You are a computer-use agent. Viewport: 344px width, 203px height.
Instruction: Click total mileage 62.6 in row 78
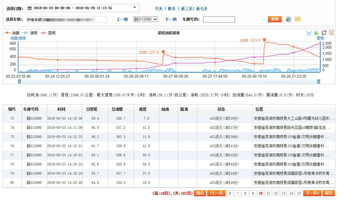point(95,164)
